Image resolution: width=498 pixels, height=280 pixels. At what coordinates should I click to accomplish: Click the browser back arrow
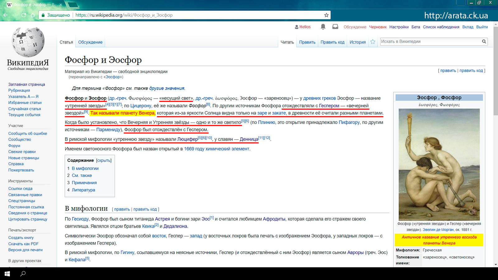(x=5, y=15)
